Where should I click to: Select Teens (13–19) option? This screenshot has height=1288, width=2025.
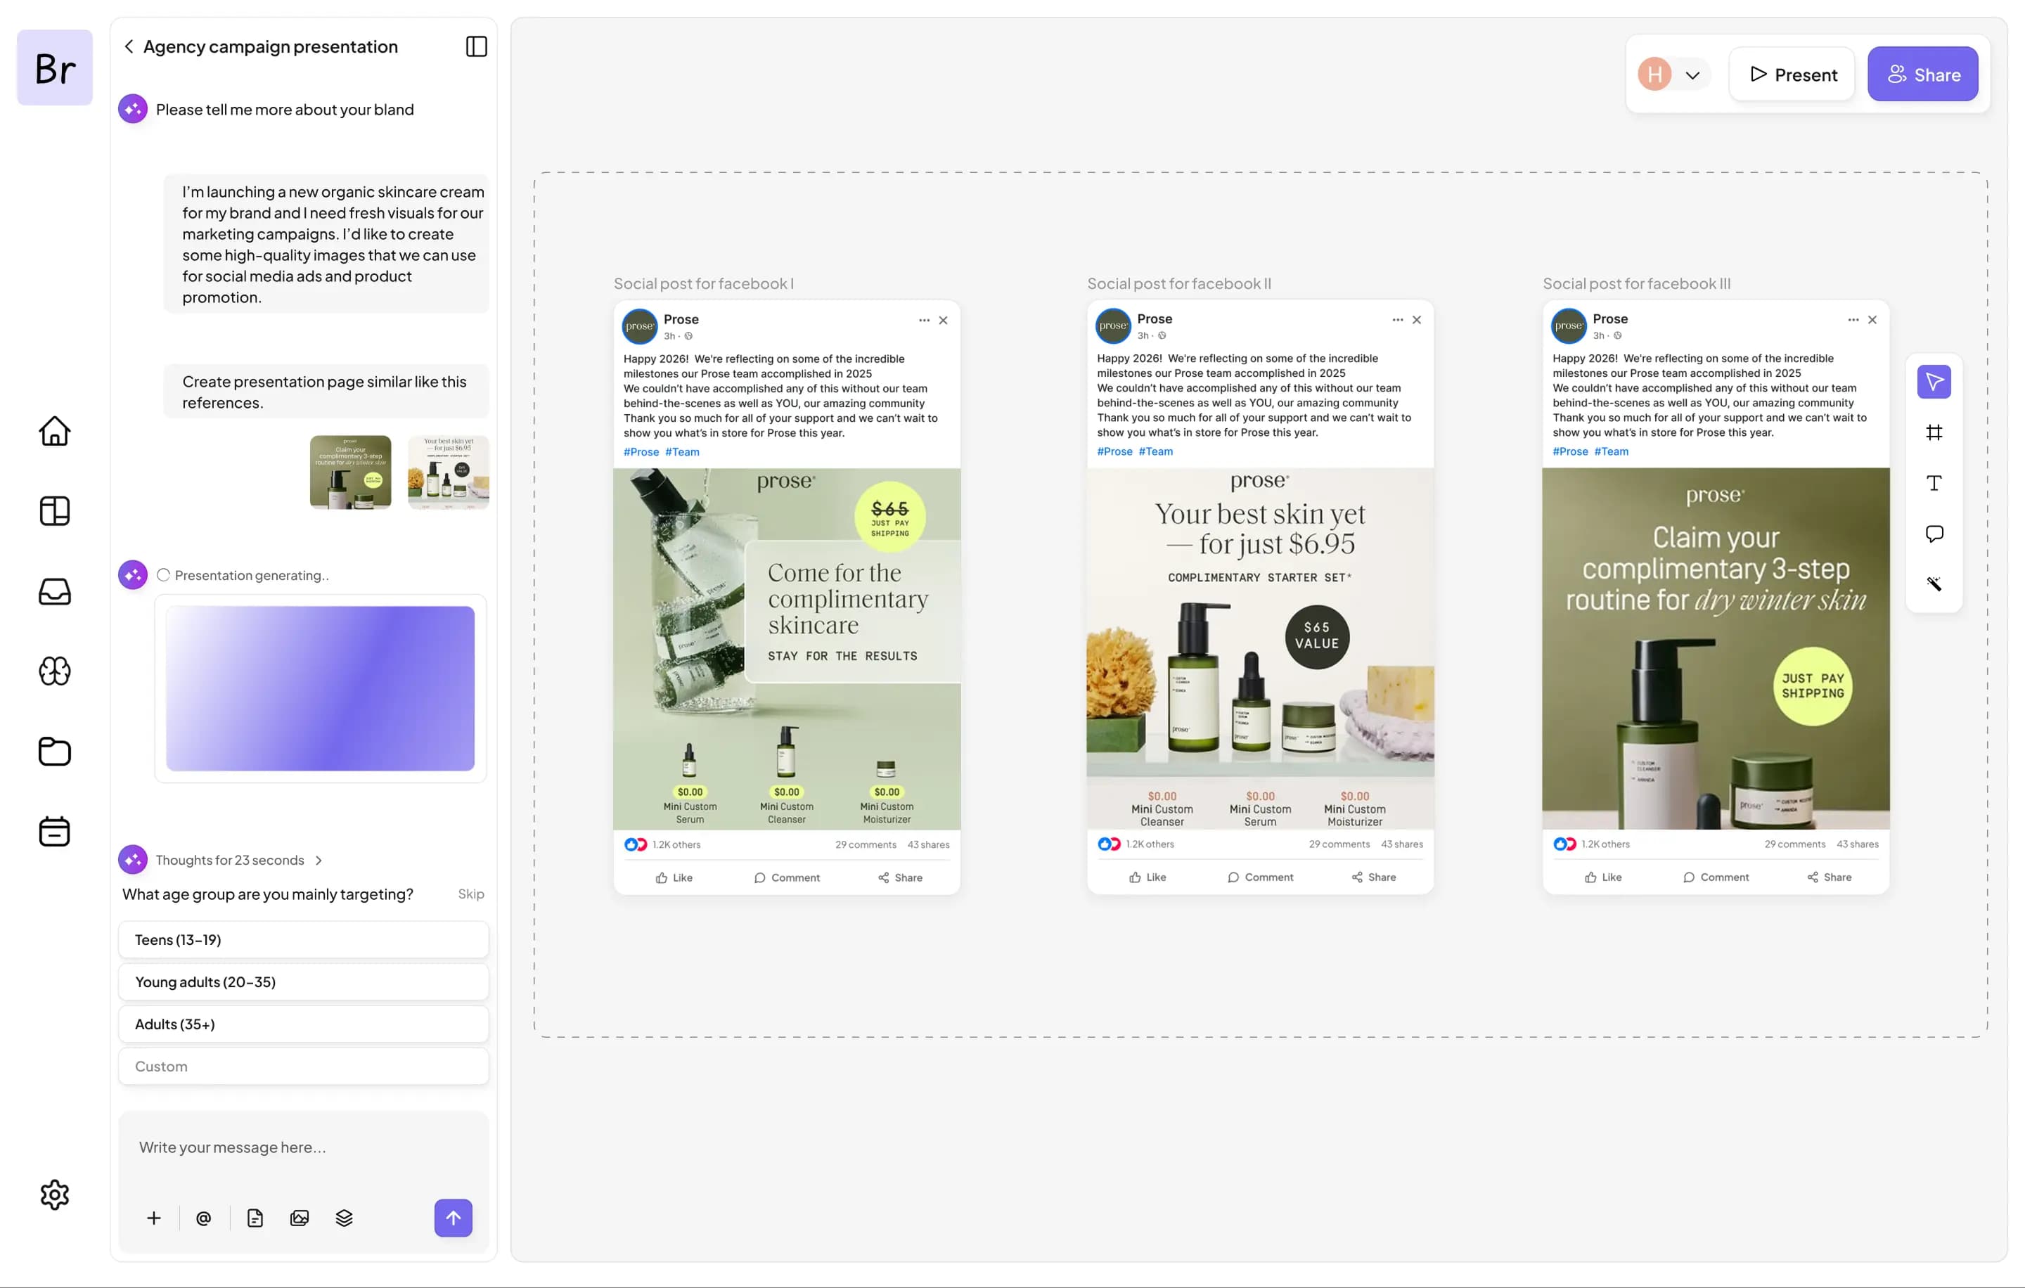coord(304,939)
